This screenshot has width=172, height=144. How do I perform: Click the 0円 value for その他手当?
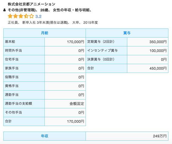(x=81, y=112)
